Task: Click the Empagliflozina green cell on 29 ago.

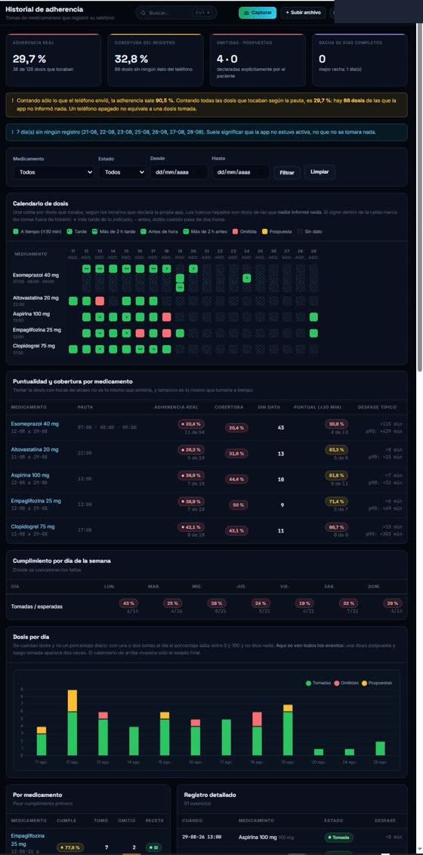Action: pos(313,332)
